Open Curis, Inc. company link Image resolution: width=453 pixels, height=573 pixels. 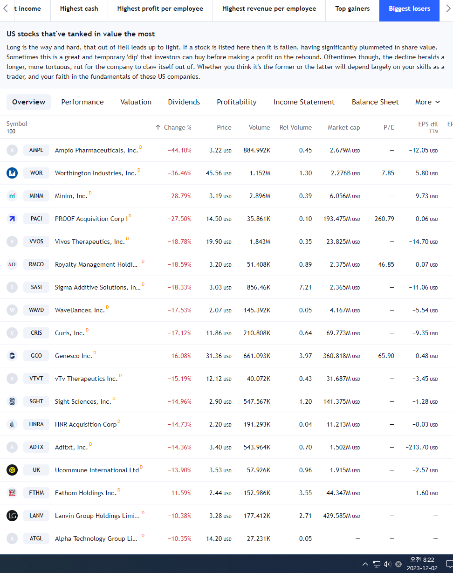69,333
